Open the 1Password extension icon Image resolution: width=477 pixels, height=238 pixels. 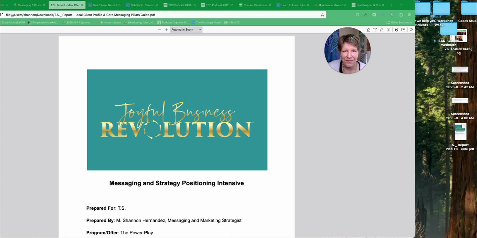click(x=392, y=15)
